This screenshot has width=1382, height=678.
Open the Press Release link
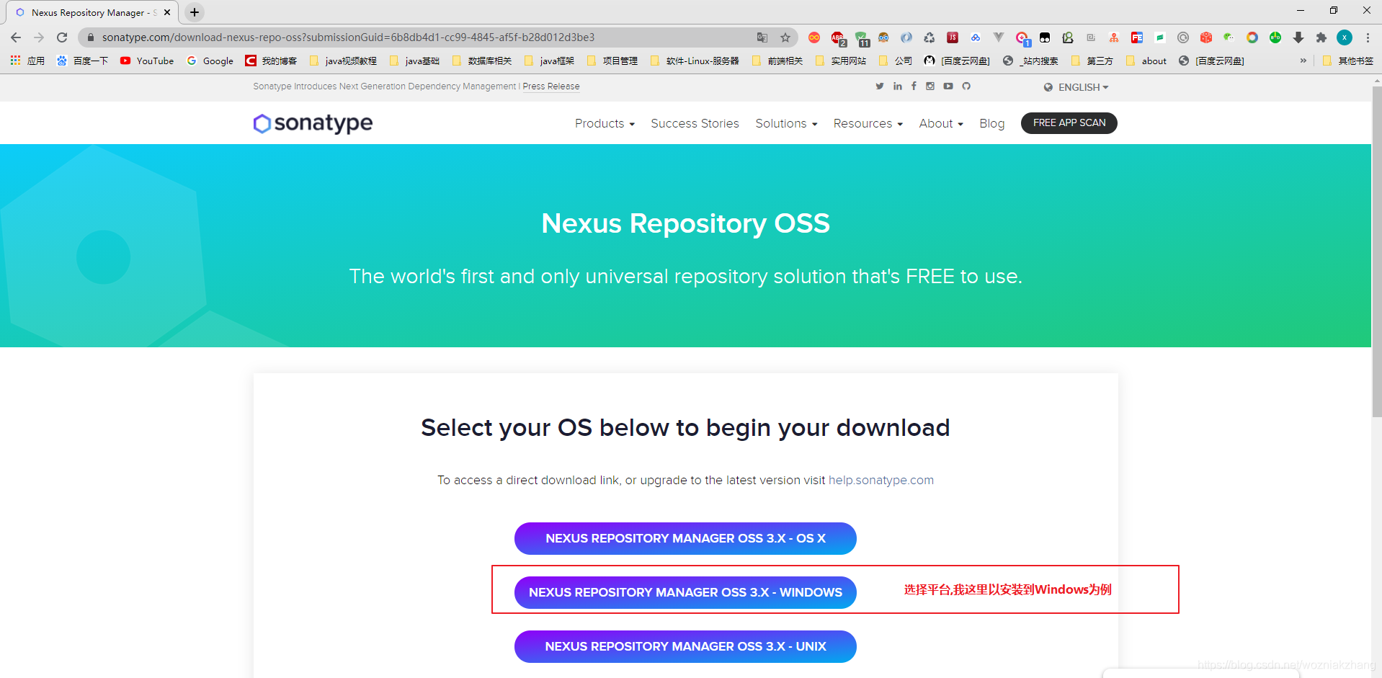click(550, 86)
